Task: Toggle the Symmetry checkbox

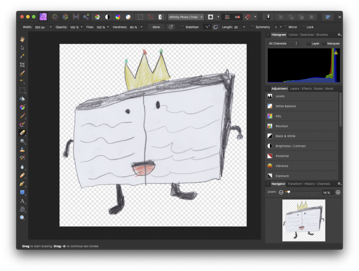Action: [252, 27]
